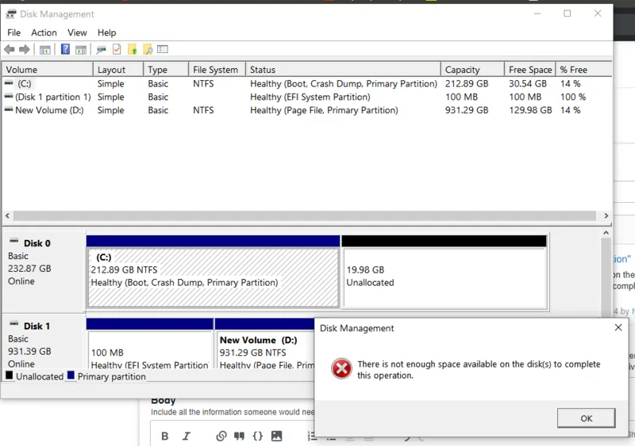
Task: Select the (Disk 1 partition 1) volume row
Action: click(x=306, y=97)
